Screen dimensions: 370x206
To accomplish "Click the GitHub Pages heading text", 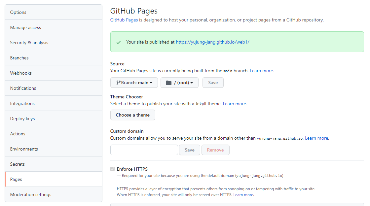I will (x=134, y=11).
